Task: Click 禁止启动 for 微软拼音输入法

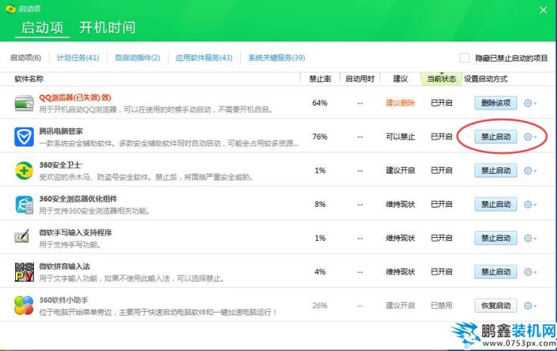Action: click(496, 272)
